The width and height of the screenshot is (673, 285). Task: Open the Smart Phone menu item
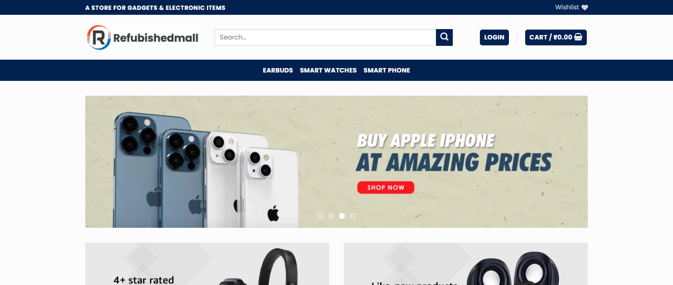click(x=387, y=71)
